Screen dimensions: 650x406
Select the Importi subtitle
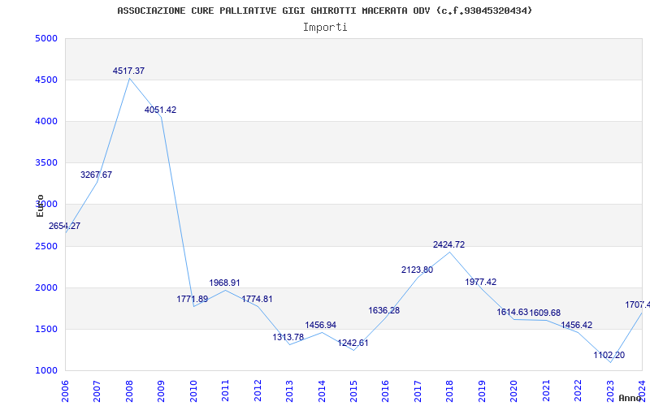point(325,28)
